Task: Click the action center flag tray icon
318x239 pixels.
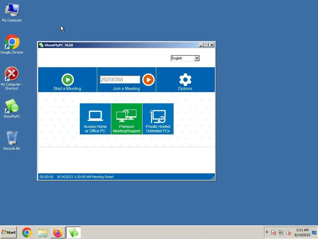Action: click(x=273, y=232)
